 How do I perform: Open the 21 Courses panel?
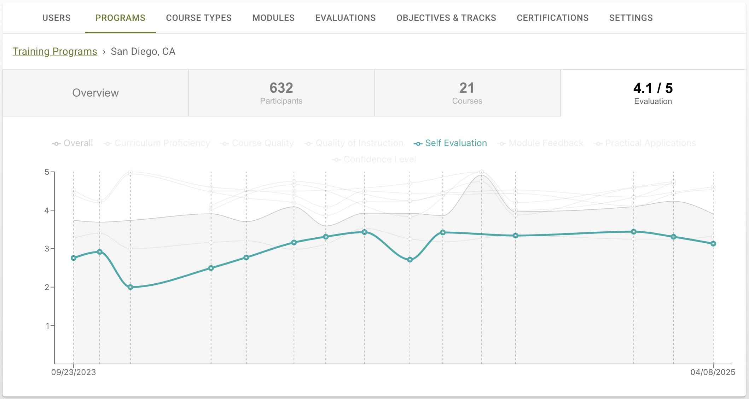[x=467, y=93]
